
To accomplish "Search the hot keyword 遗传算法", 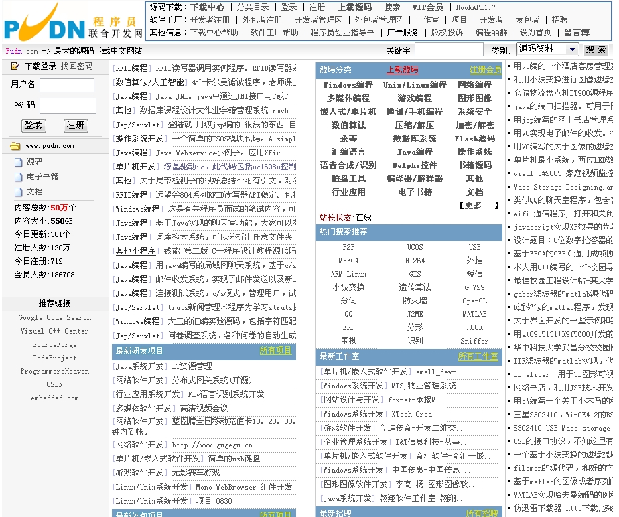I will point(415,287).
